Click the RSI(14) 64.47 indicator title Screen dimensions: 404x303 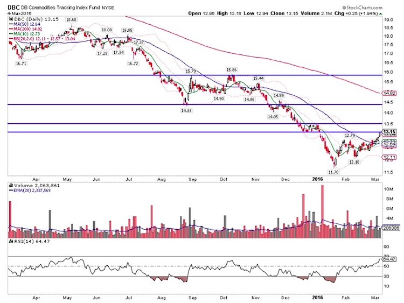click(x=31, y=241)
